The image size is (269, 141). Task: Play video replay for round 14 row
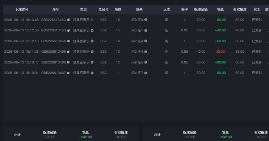(92, 41)
